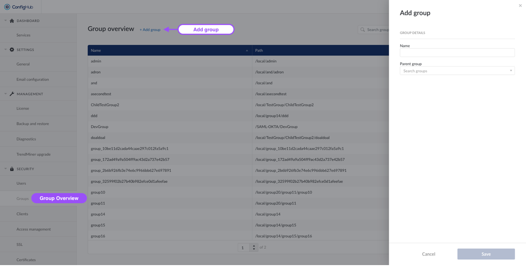This screenshot has width=526, height=267.
Task: Open the Parent group dropdown
Action: point(511,71)
